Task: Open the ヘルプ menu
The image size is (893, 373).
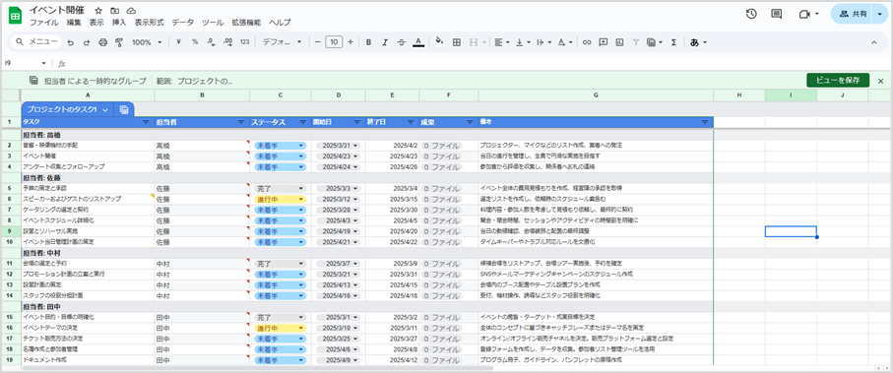Action: [x=280, y=23]
